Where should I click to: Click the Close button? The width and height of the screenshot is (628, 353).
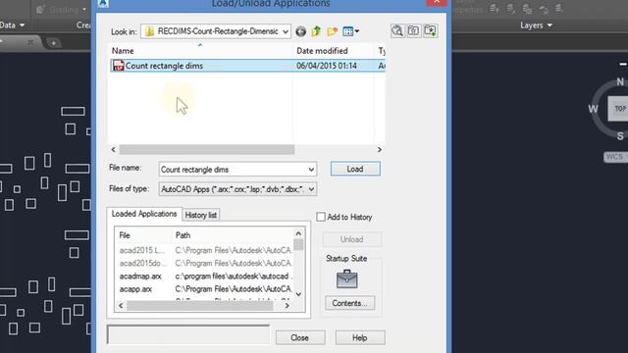tap(300, 337)
